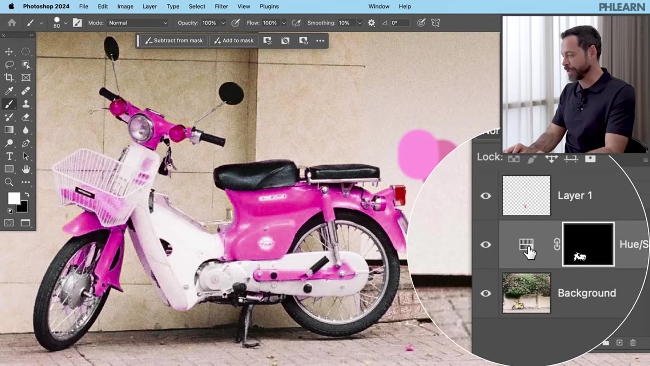This screenshot has height=366, width=650.
Task: Toggle pressure for opacity
Action: click(x=236, y=23)
